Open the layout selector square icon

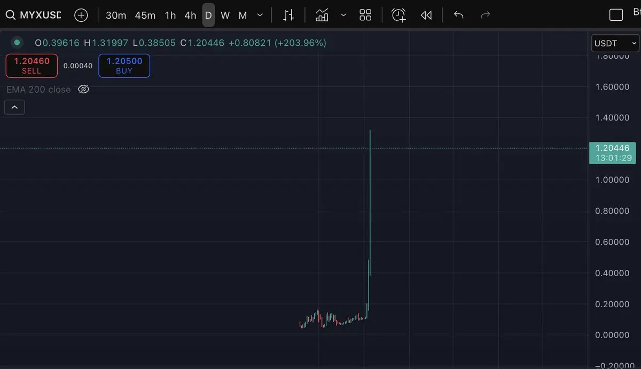coord(616,15)
